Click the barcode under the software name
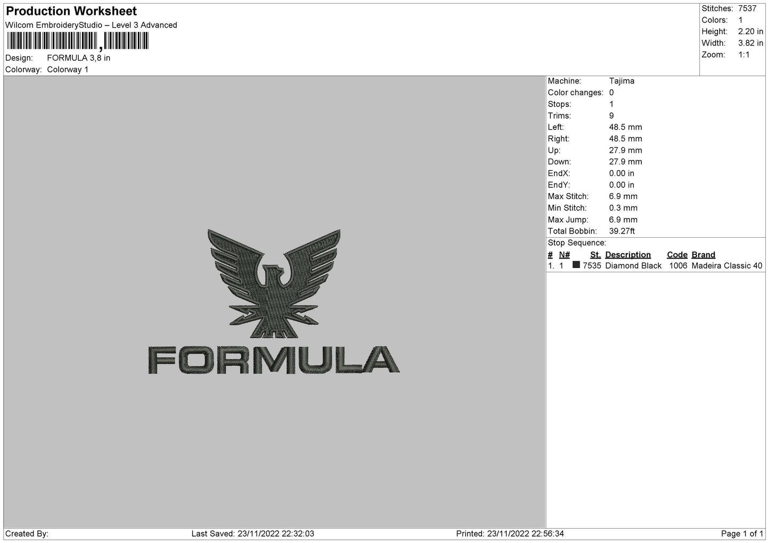Viewport: 769px width, 543px height. point(78,41)
